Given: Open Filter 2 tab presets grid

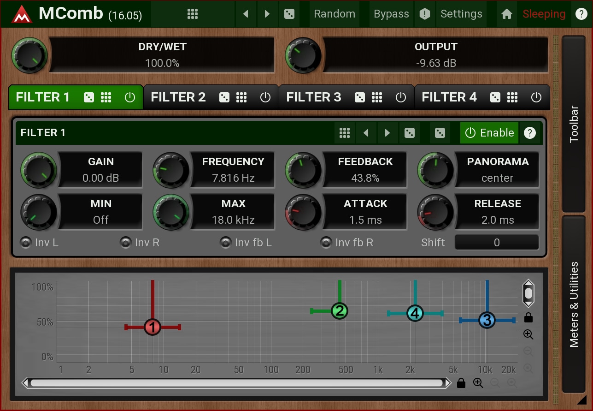Looking at the screenshot, I should point(241,97).
